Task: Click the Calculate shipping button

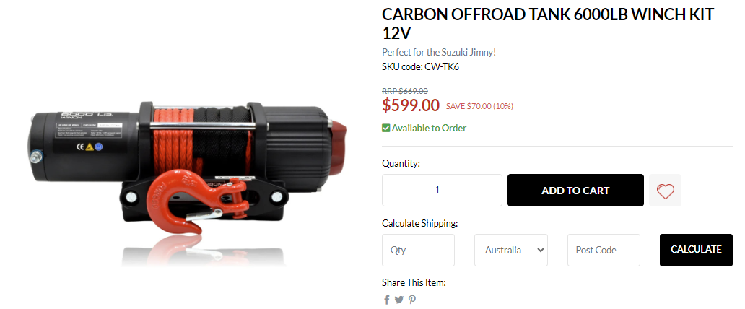Action: [x=696, y=250]
